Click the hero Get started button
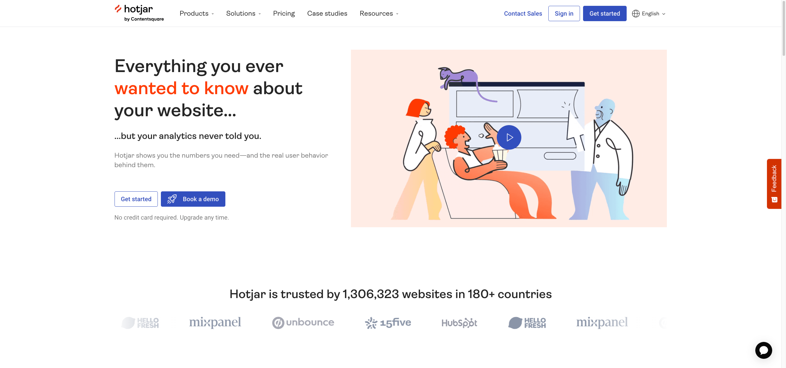This screenshot has width=786, height=368. point(136,199)
